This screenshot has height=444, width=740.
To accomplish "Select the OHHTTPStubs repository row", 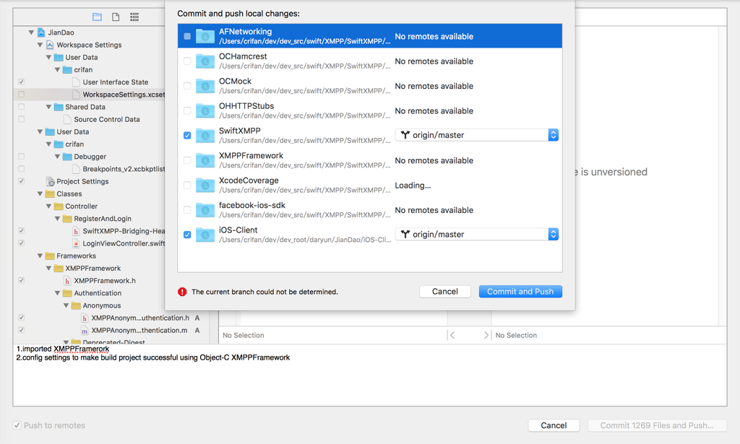I will (x=370, y=110).
